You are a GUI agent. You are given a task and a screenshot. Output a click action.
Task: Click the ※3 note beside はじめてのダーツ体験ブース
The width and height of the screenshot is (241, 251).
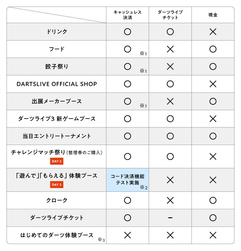pos(101,240)
